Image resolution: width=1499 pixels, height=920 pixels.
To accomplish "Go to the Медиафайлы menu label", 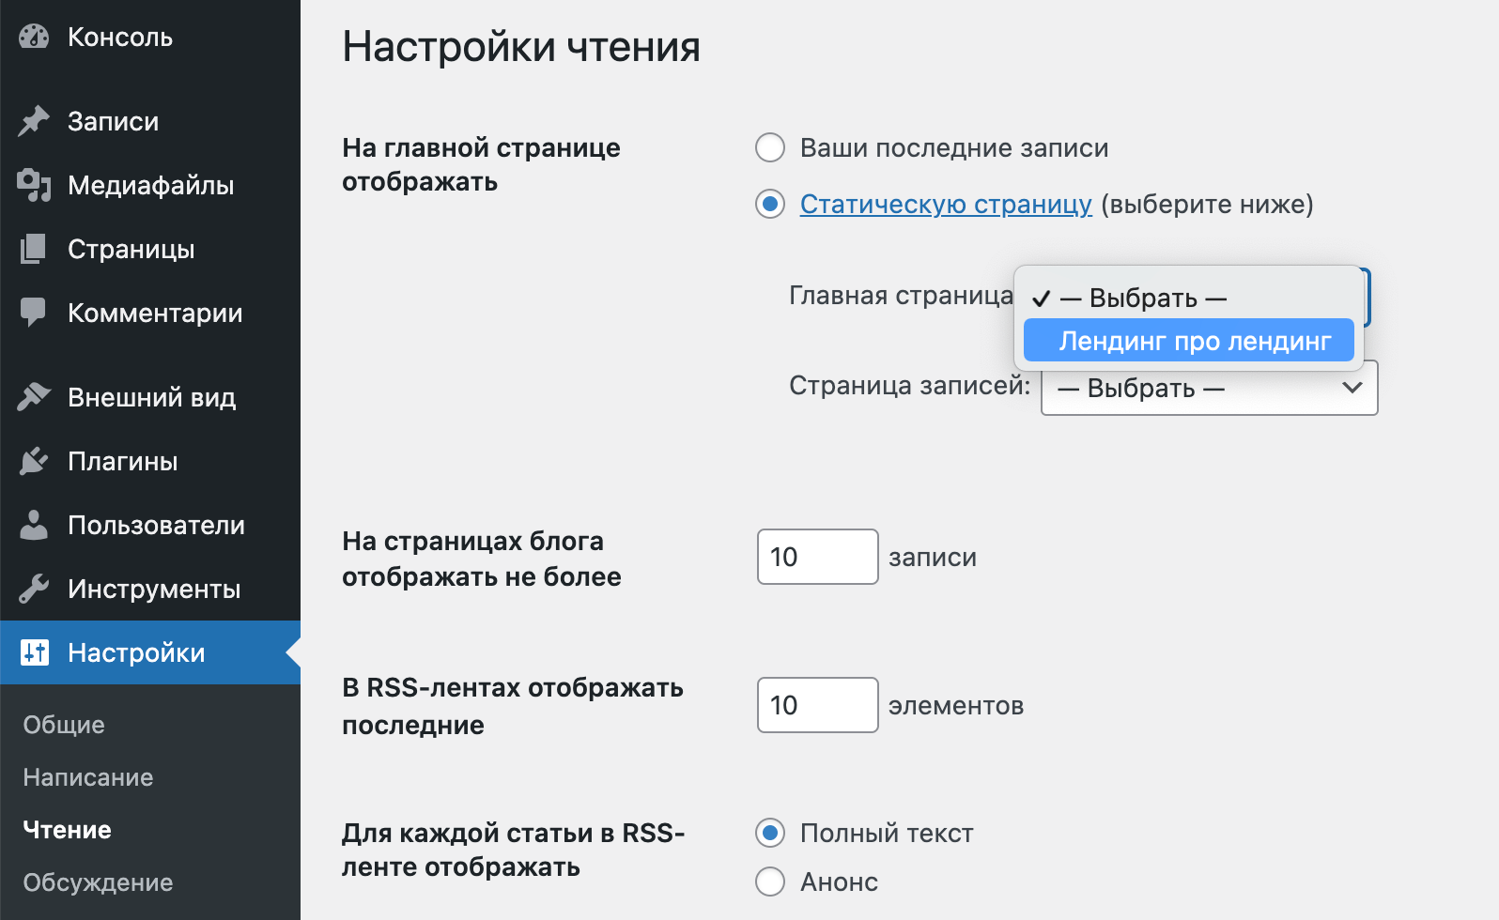I will (151, 185).
